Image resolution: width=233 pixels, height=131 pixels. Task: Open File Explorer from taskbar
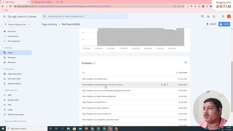tap(68, 128)
